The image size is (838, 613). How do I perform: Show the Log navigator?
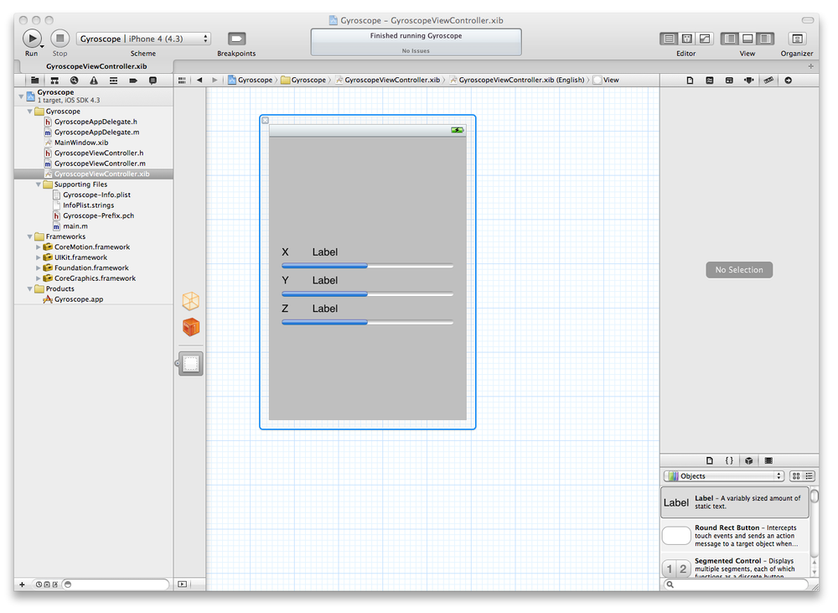153,81
